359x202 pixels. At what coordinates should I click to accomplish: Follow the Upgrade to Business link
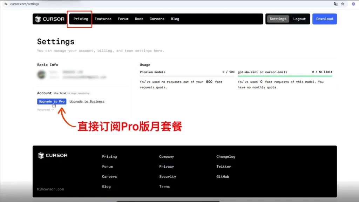(x=87, y=101)
